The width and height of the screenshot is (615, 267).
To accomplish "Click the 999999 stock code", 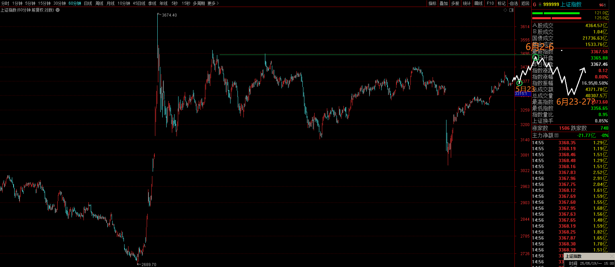I will pos(551,5).
